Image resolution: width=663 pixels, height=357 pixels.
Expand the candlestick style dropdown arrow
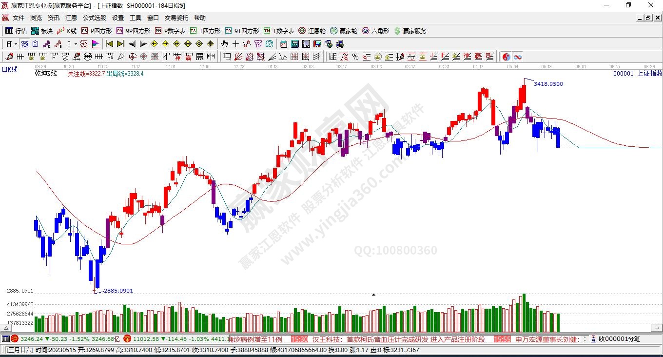point(76,44)
